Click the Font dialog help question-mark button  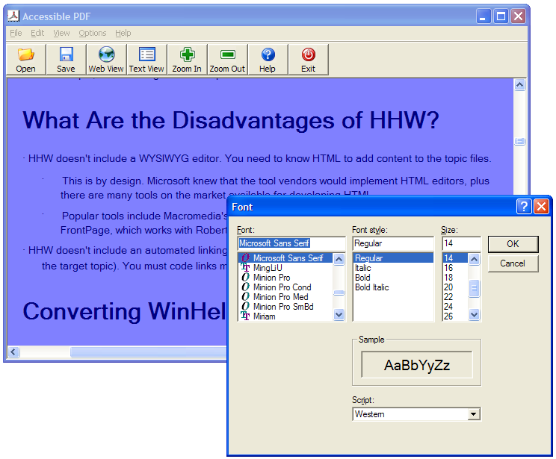click(x=525, y=207)
